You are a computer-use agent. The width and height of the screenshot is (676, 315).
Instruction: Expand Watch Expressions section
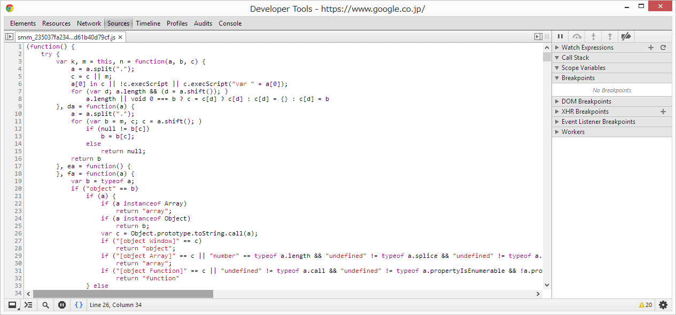pos(612,48)
